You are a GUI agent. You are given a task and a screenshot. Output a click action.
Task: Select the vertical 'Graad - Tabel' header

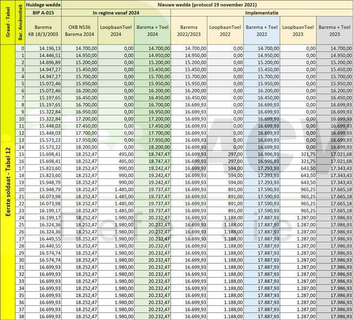click(x=8, y=22)
